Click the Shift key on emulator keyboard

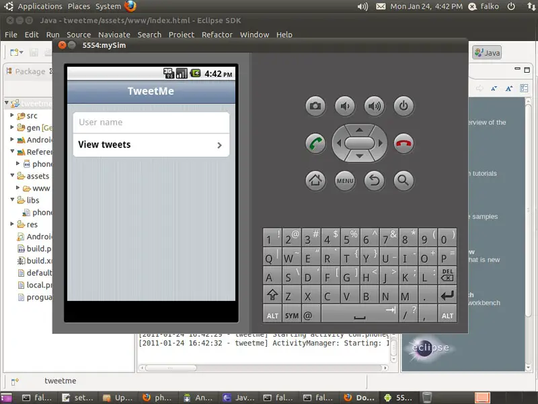pos(272,295)
